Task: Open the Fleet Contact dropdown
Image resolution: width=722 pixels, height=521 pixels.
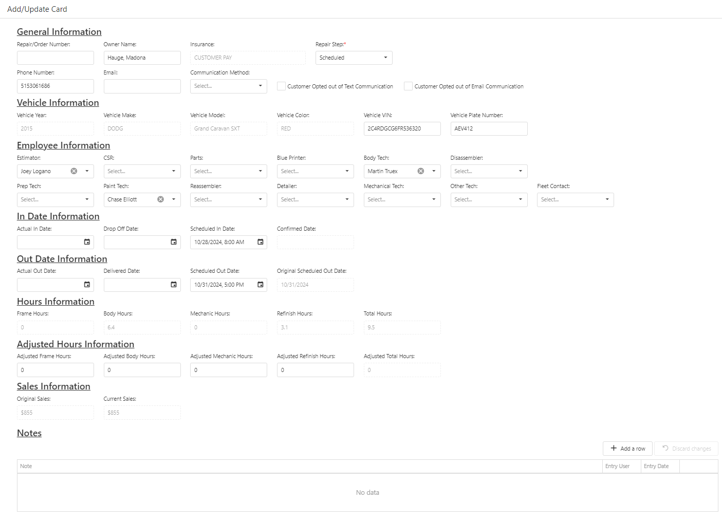Action: [x=607, y=199]
